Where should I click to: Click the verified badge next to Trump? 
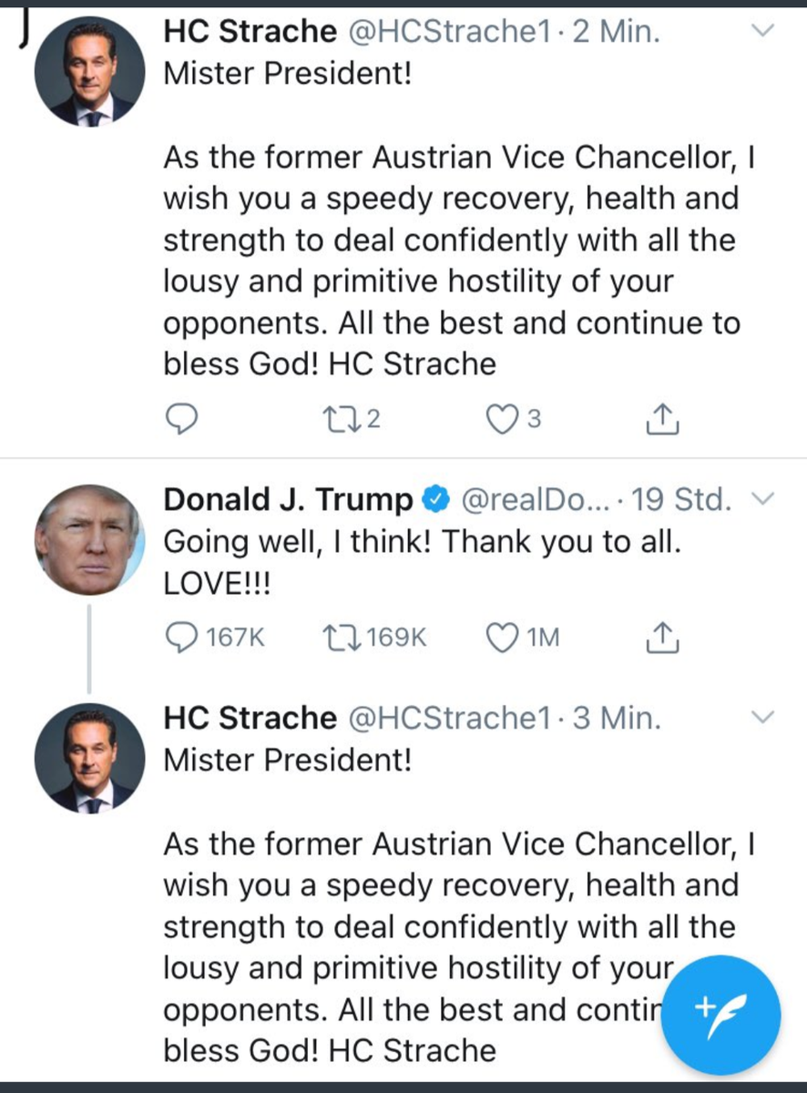436,499
